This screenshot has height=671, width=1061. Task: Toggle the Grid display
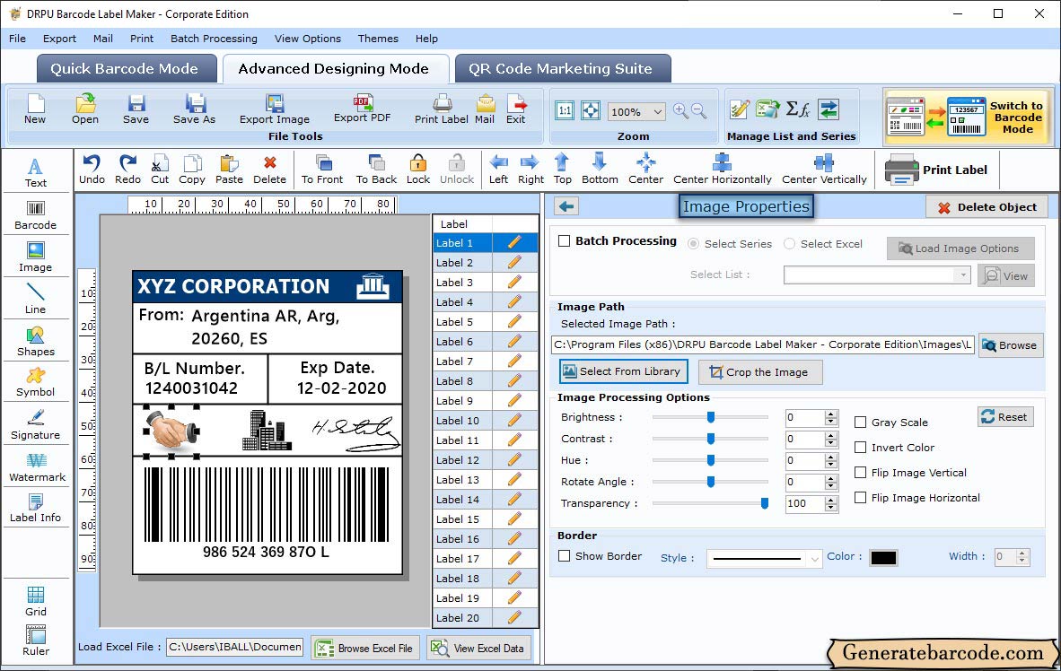tap(36, 601)
